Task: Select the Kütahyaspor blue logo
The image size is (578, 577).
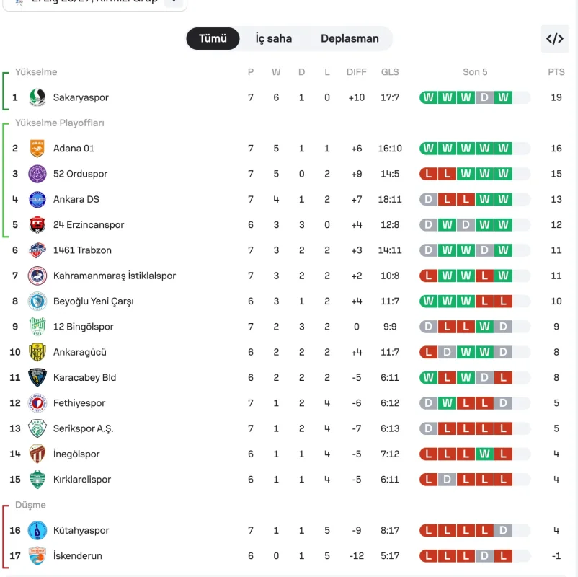Action: pyautogui.click(x=37, y=530)
